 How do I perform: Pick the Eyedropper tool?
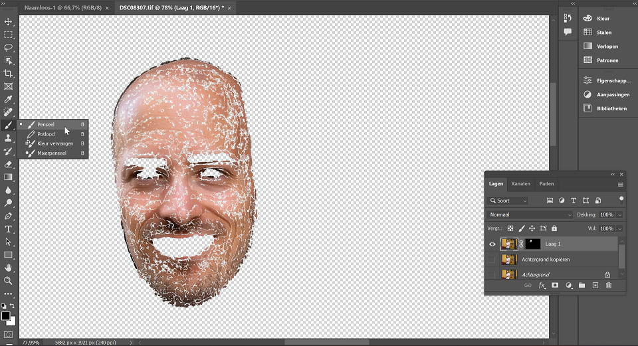9,99
